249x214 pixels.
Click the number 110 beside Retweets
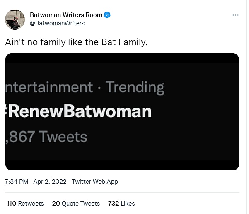pos(11,204)
